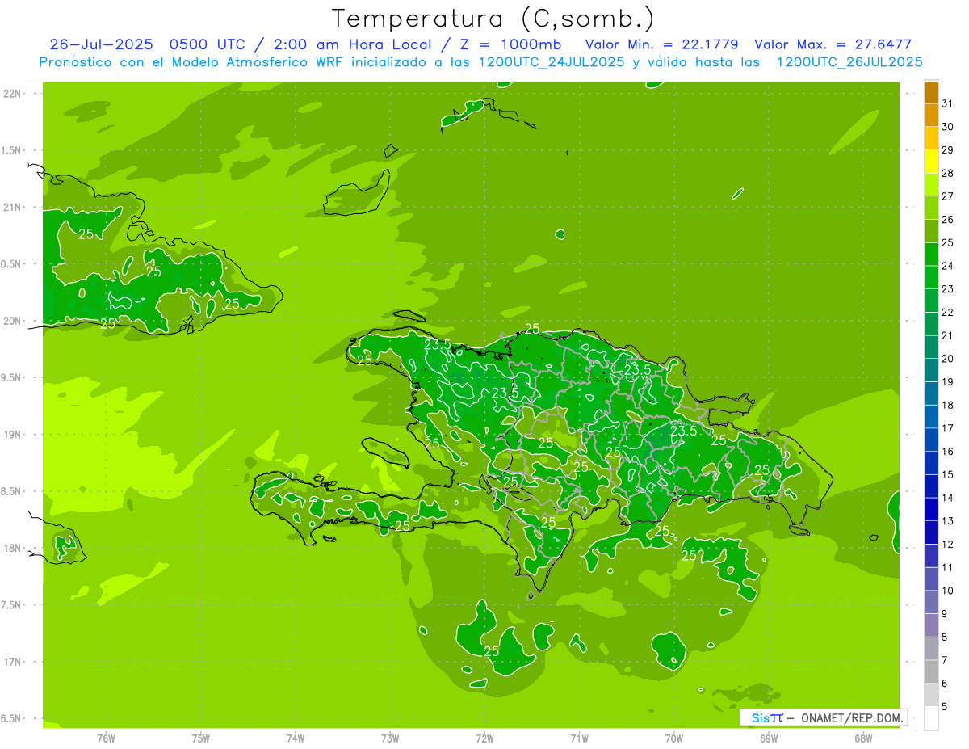
Task: Click the "76W" longitude axis label
Action: click(106, 738)
